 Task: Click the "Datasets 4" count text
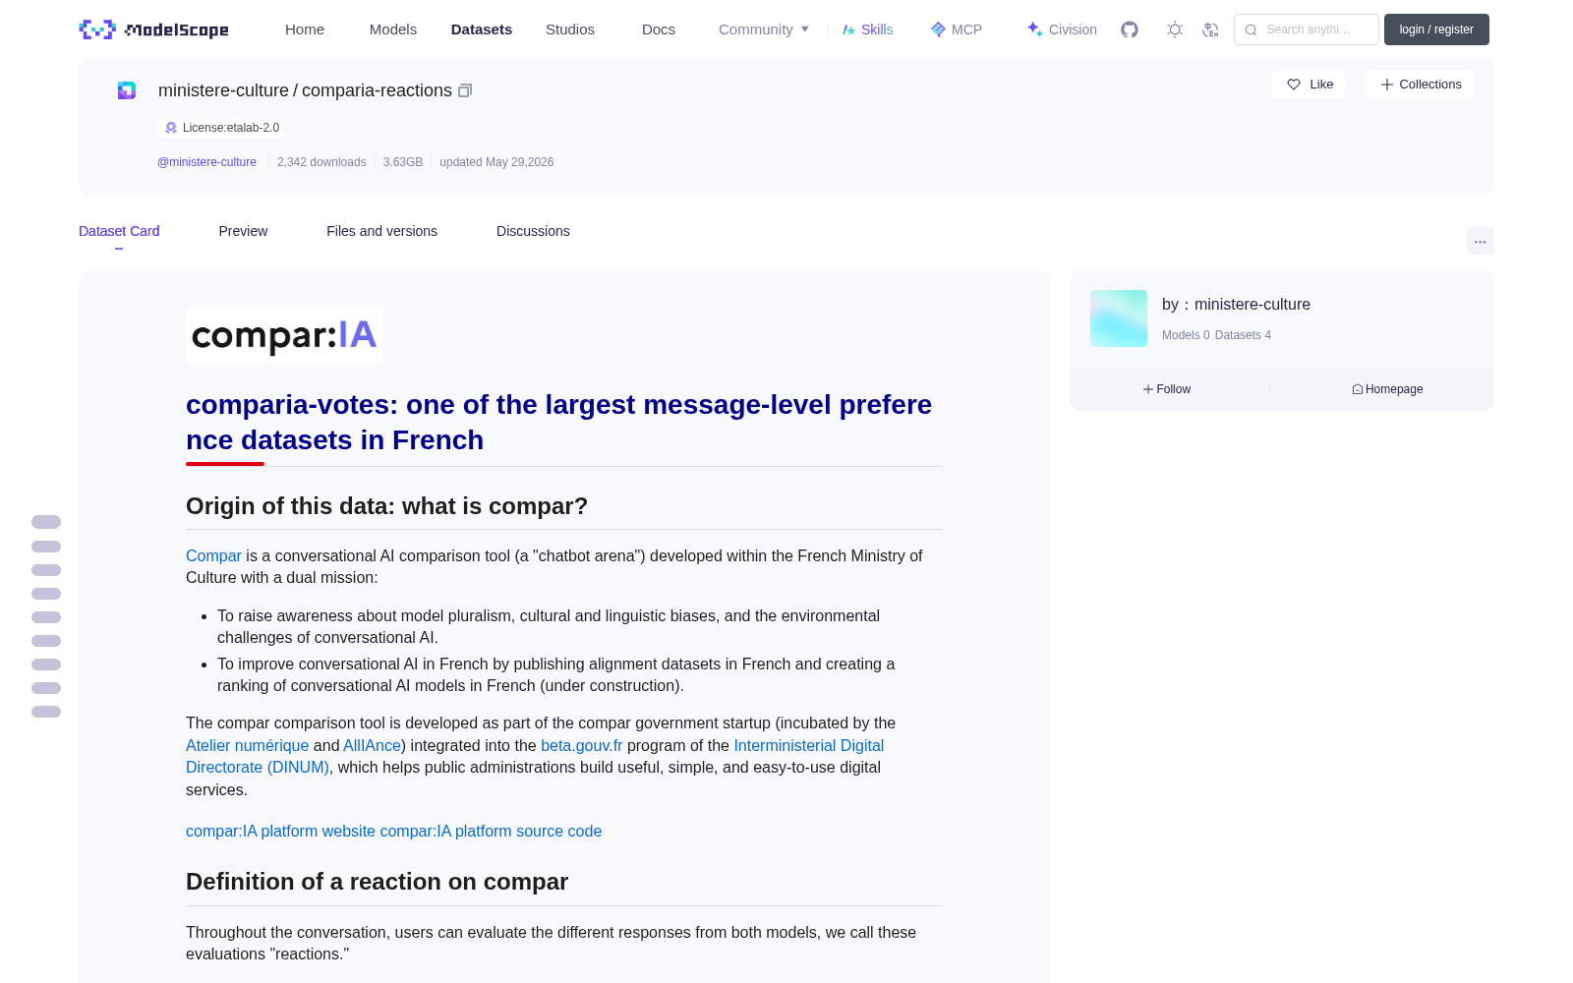coord(1243,335)
